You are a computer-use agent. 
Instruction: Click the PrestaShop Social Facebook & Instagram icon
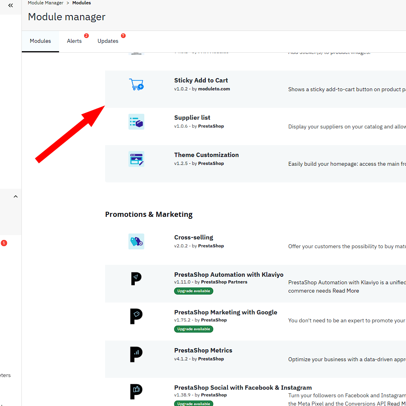(136, 391)
